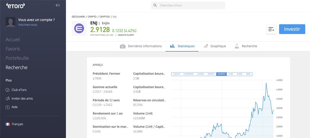Click the ENJ price 2.9128
The height and width of the screenshot is (138, 310).
coord(100,30)
